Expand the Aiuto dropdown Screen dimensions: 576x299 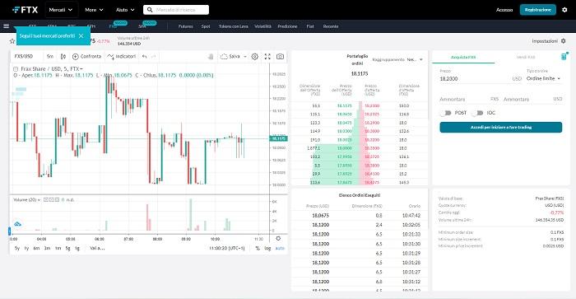pyautogui.click(x=125, y=10)
